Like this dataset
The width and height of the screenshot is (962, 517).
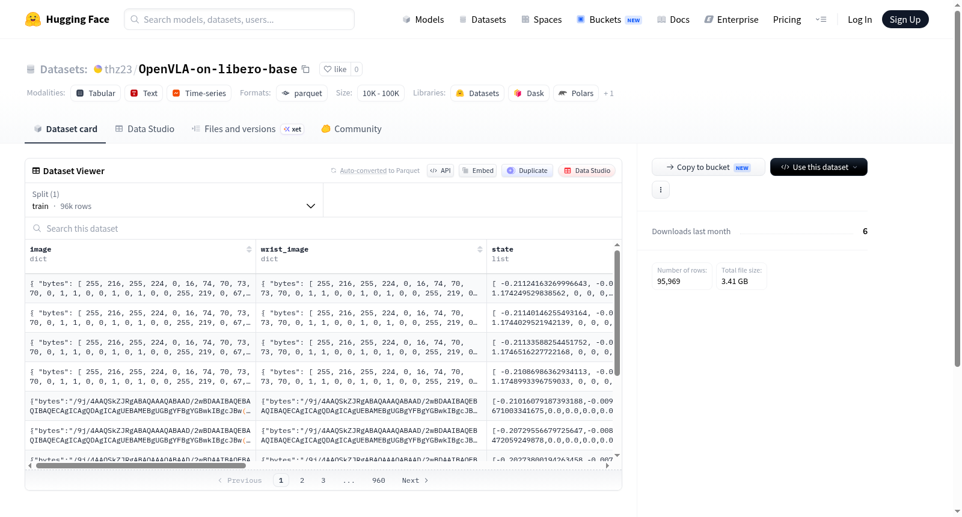(x=335, y=69)
